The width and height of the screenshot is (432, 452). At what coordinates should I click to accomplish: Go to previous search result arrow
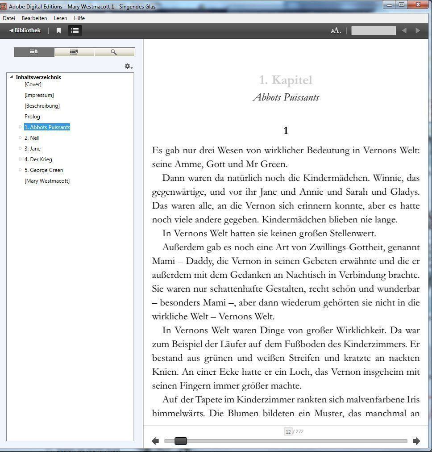point(404,30)
